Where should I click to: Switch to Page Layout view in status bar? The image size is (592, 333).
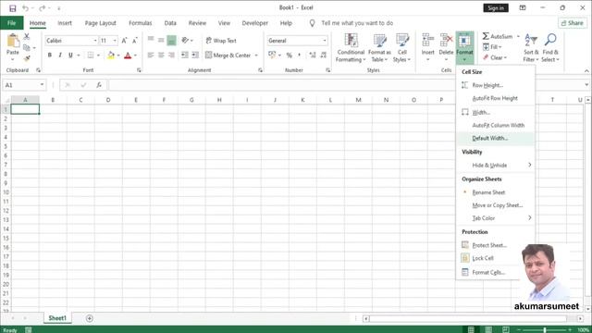click(488, 329)
